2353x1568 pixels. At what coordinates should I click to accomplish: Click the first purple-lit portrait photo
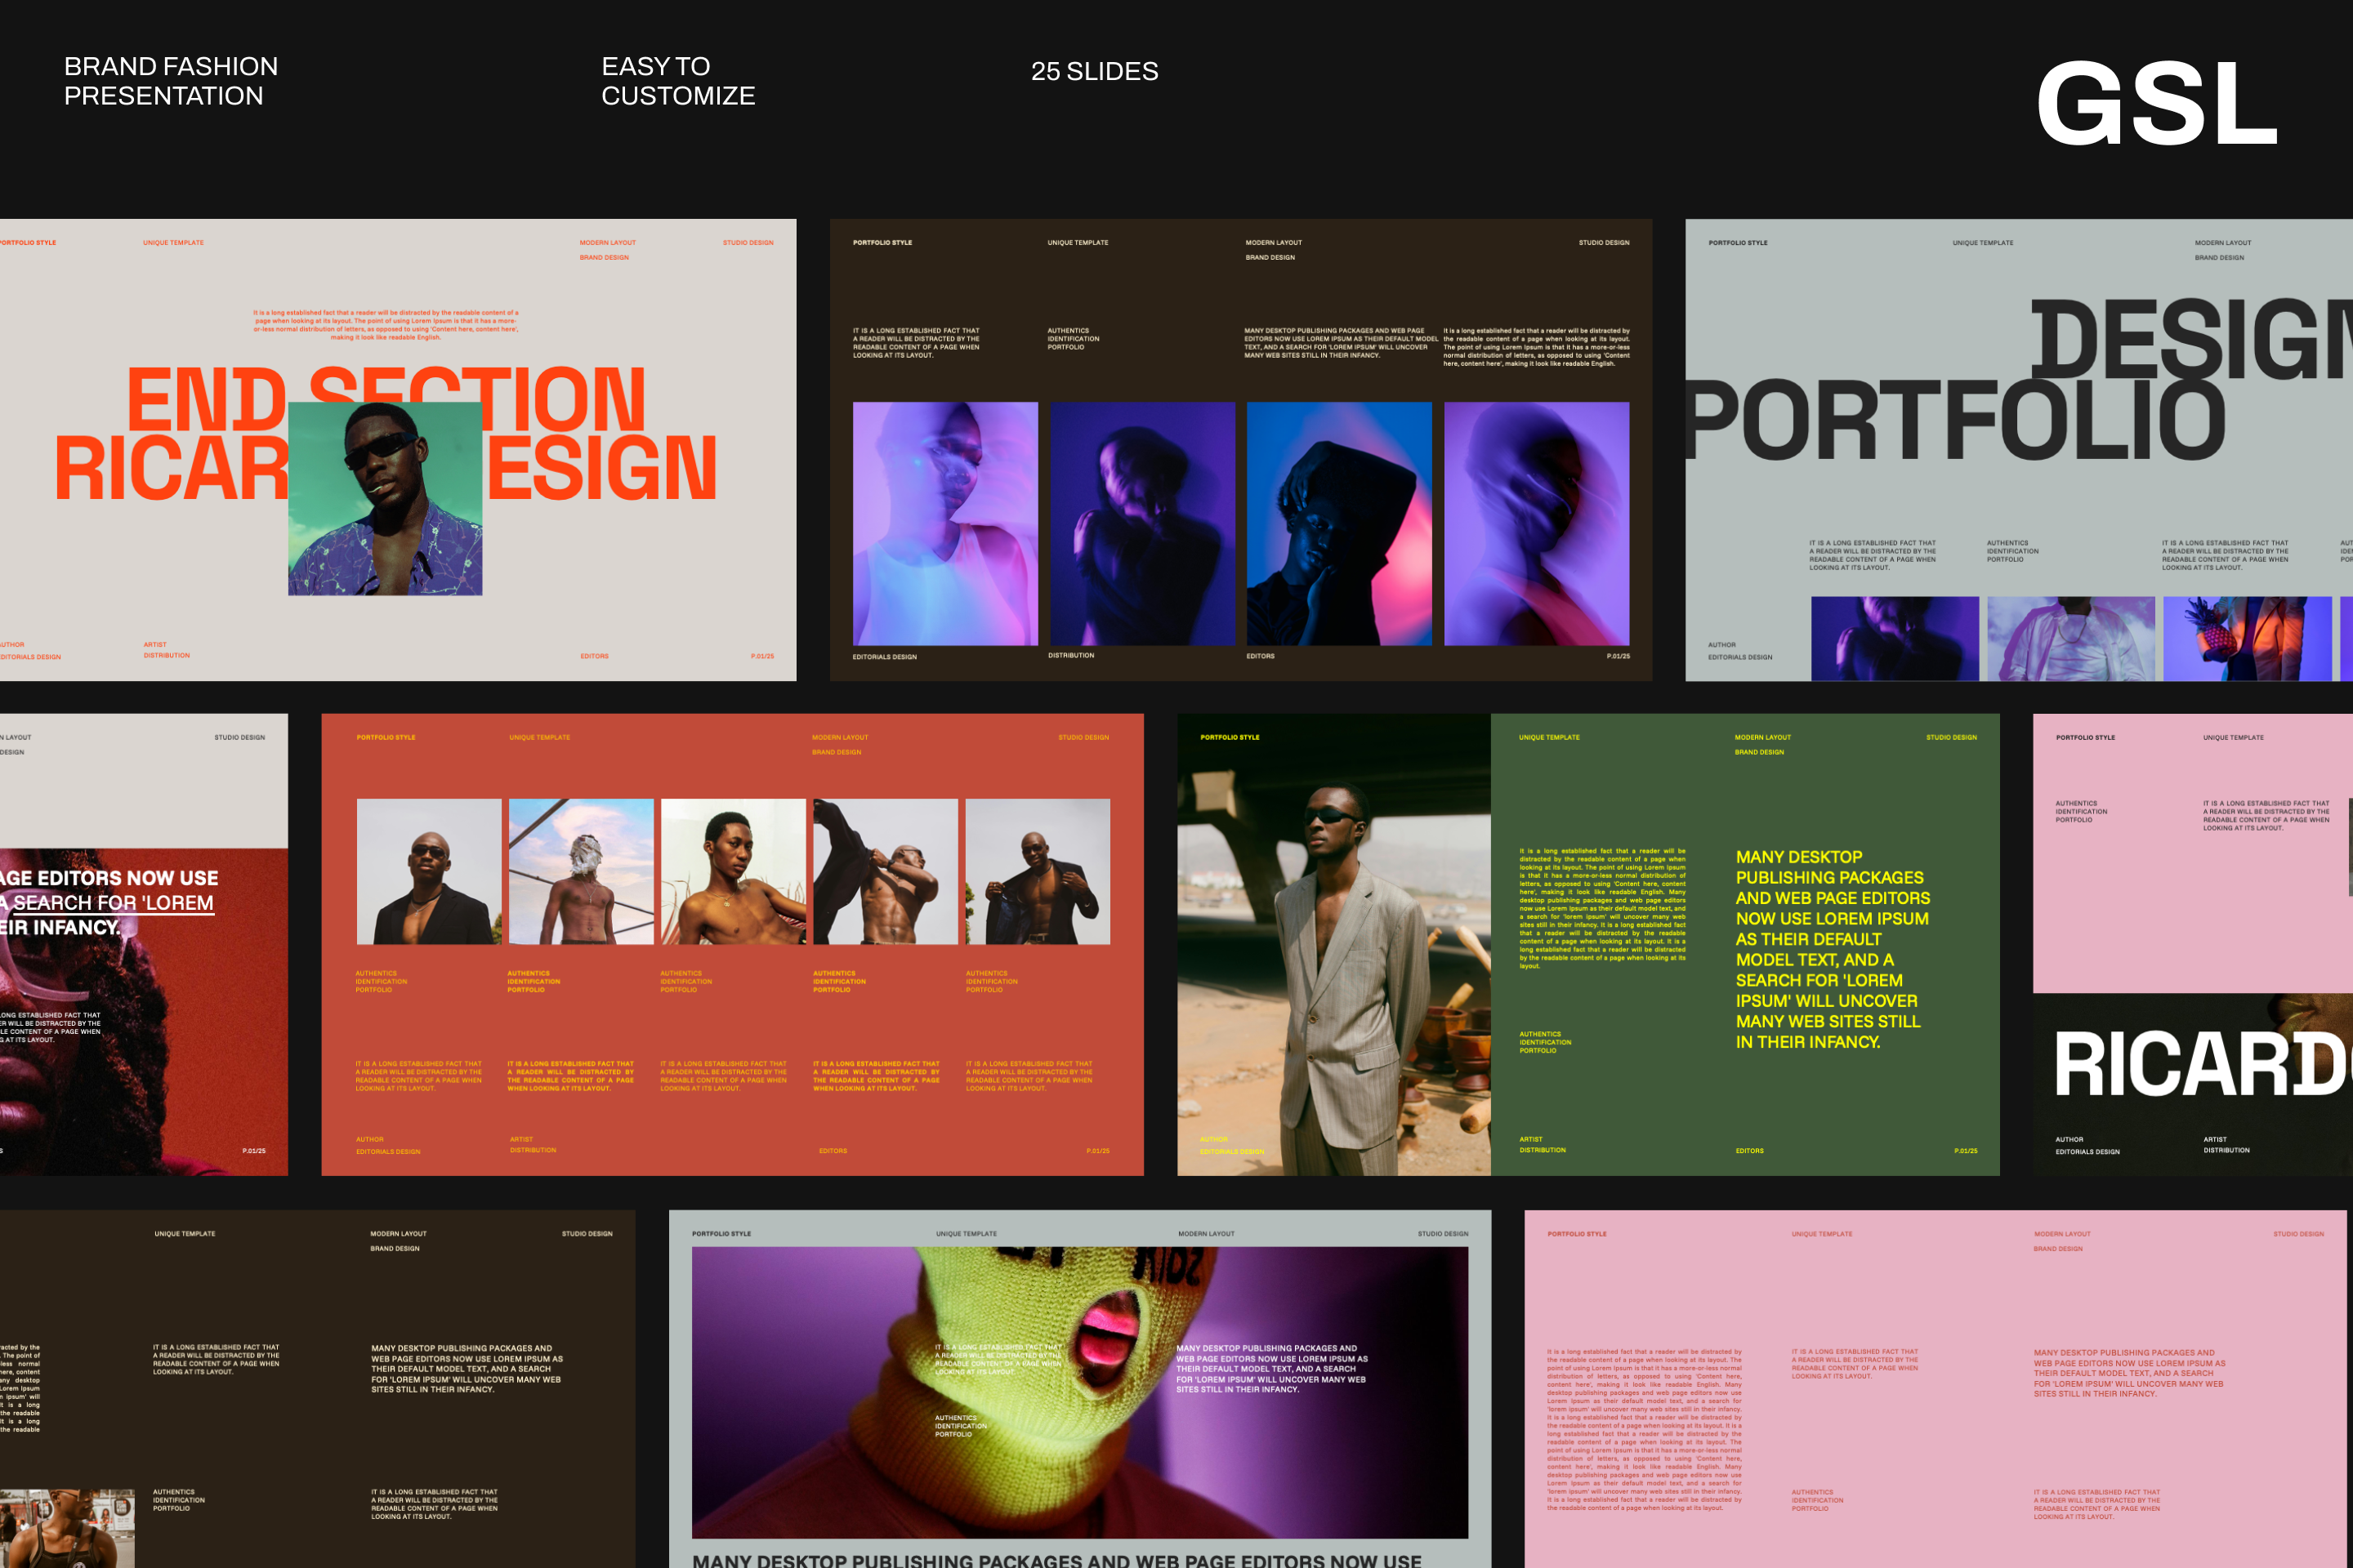944,523
